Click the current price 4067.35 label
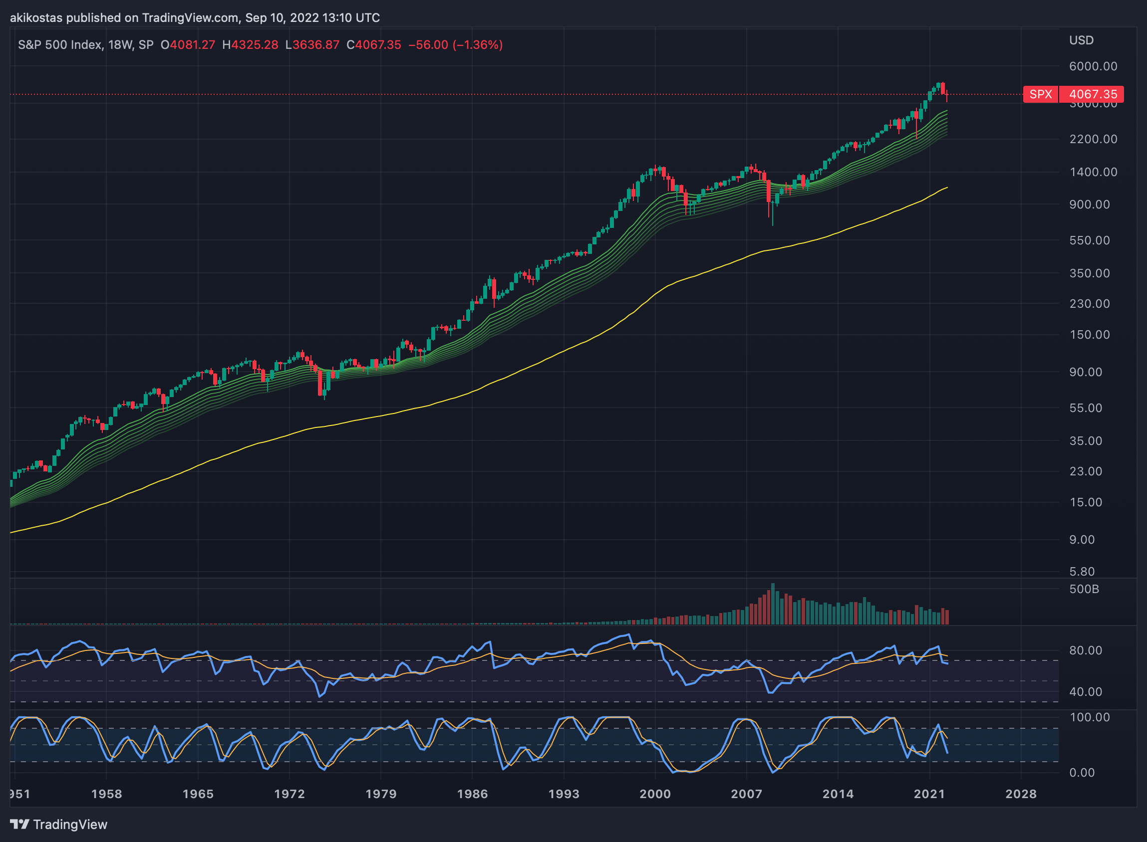Viewport: 1147px width, 842px height. coord(1092,94)
